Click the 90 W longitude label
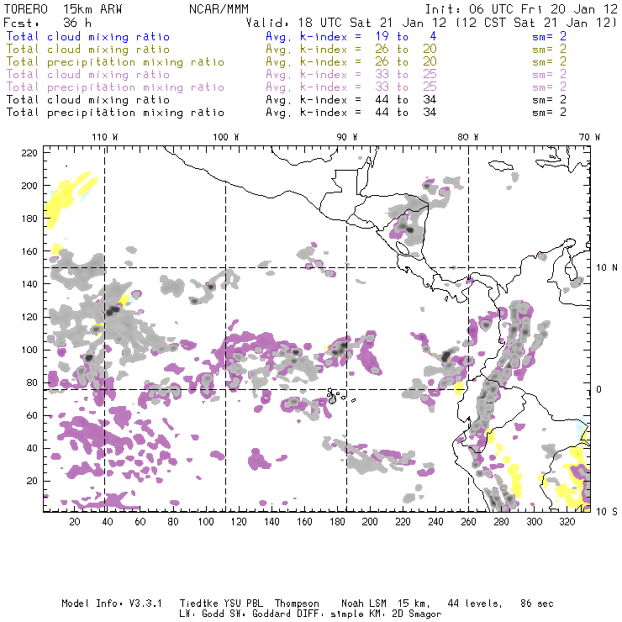 coord(346,137)
